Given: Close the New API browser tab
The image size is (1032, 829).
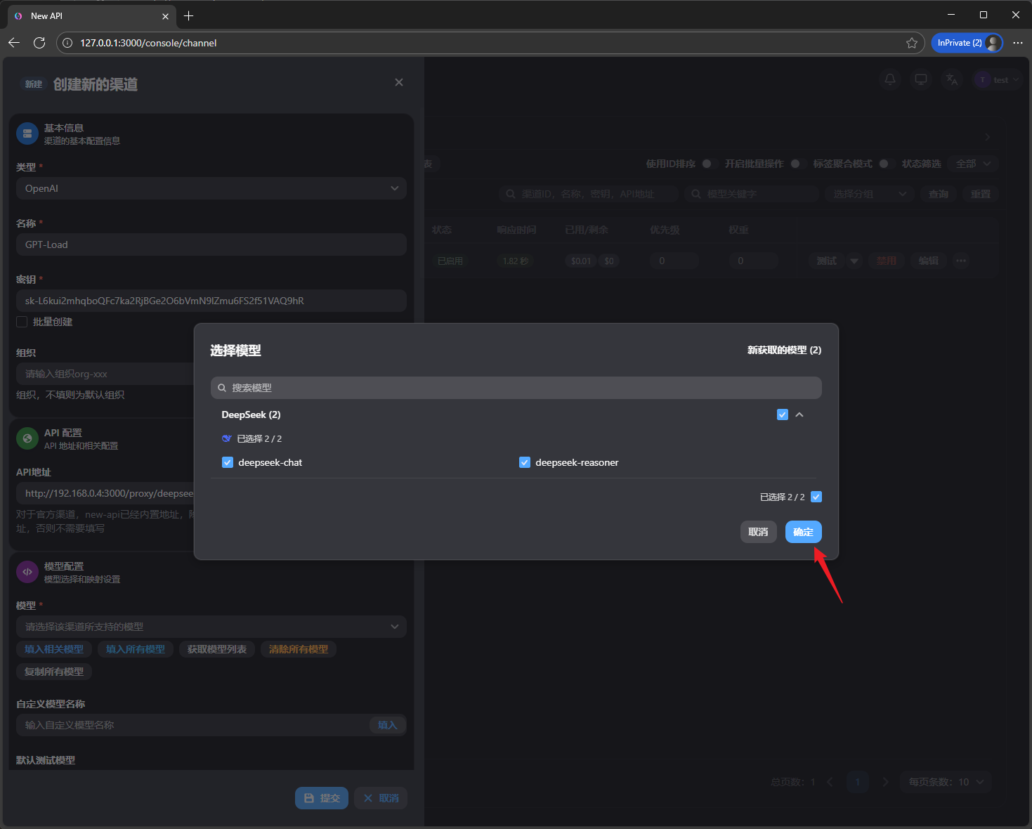Looking at the screenshot, I should click(x=166, y=16).
